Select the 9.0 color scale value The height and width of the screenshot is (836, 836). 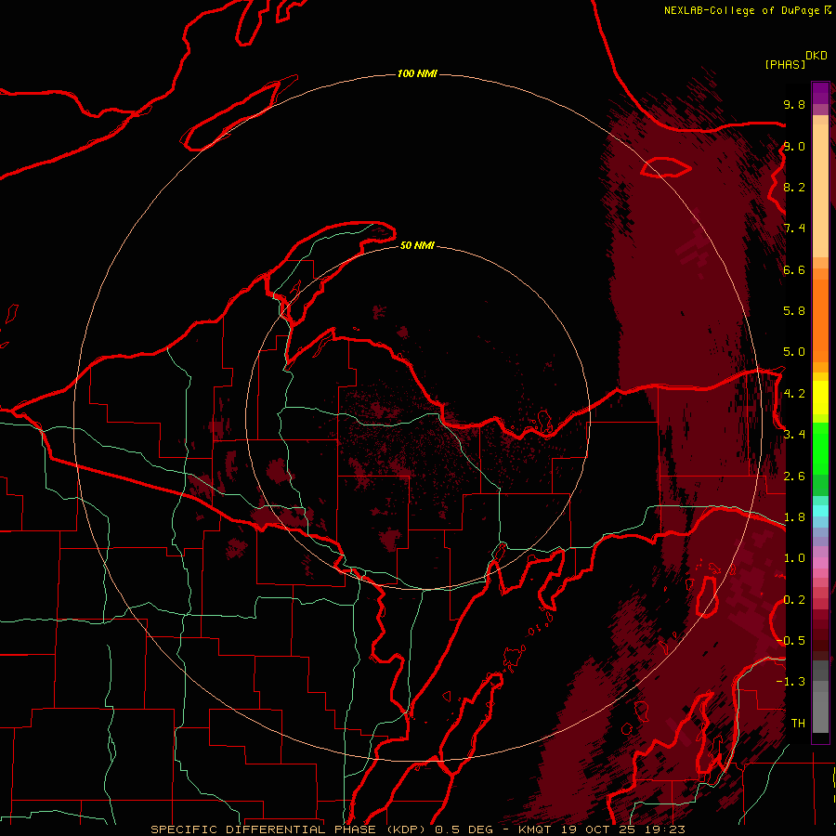click(x=794, y=146)
